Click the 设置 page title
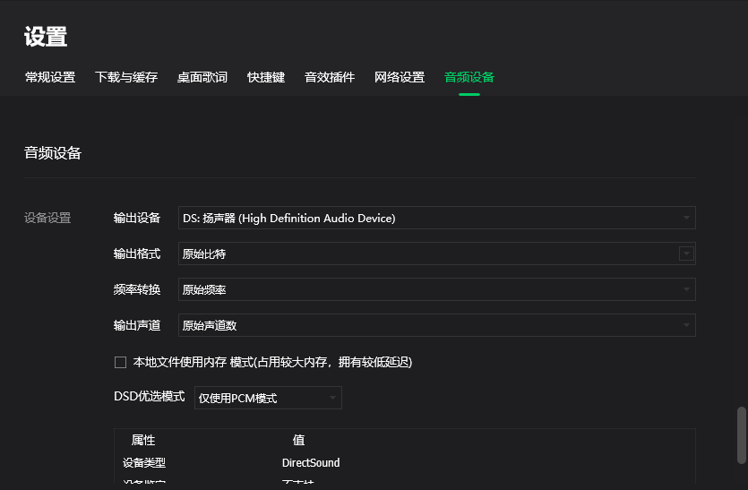Image resolution: width=748 pixels, height=490 pixels. (46, 37)
